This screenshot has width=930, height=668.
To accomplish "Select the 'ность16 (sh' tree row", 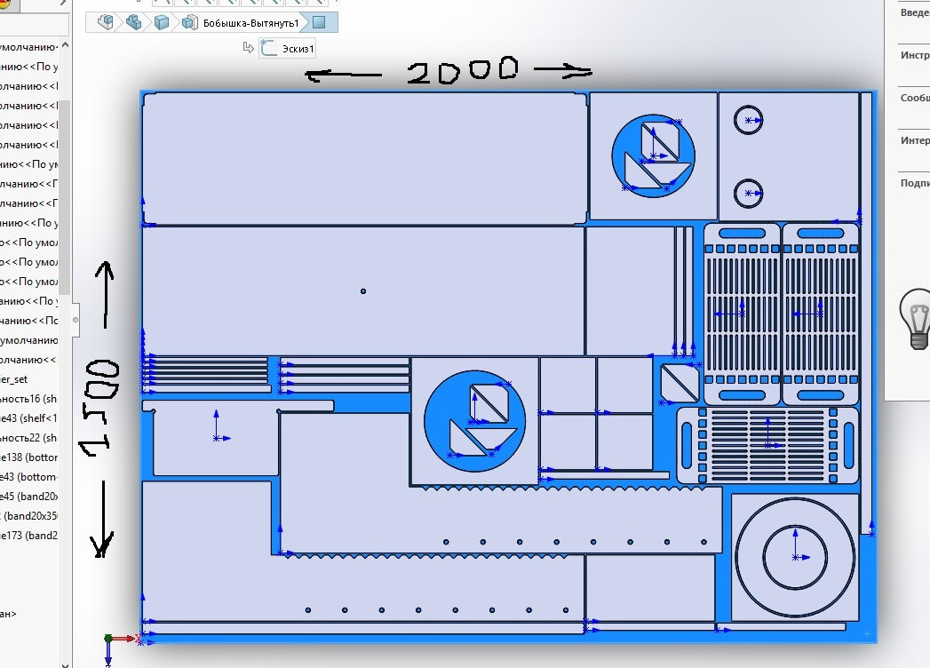I will pos(29,399).
